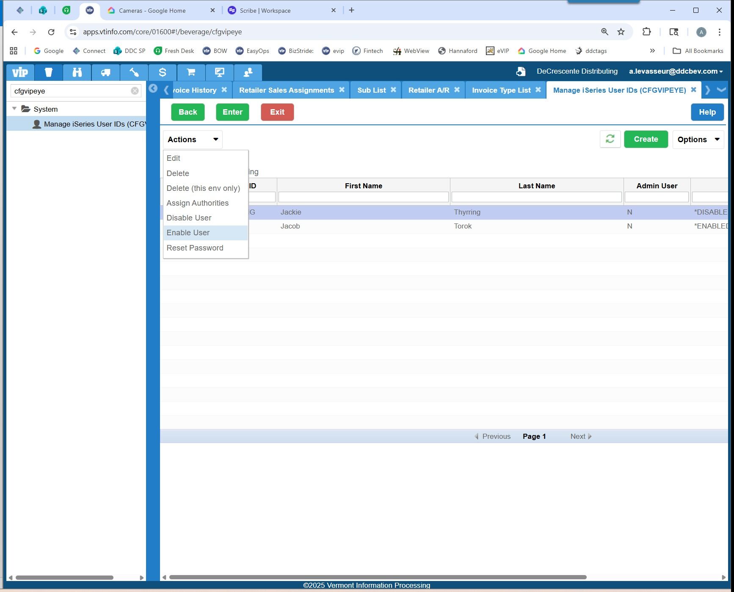Open the monitor presentation module icon
The image size is (734, 592).
point(219,72)
